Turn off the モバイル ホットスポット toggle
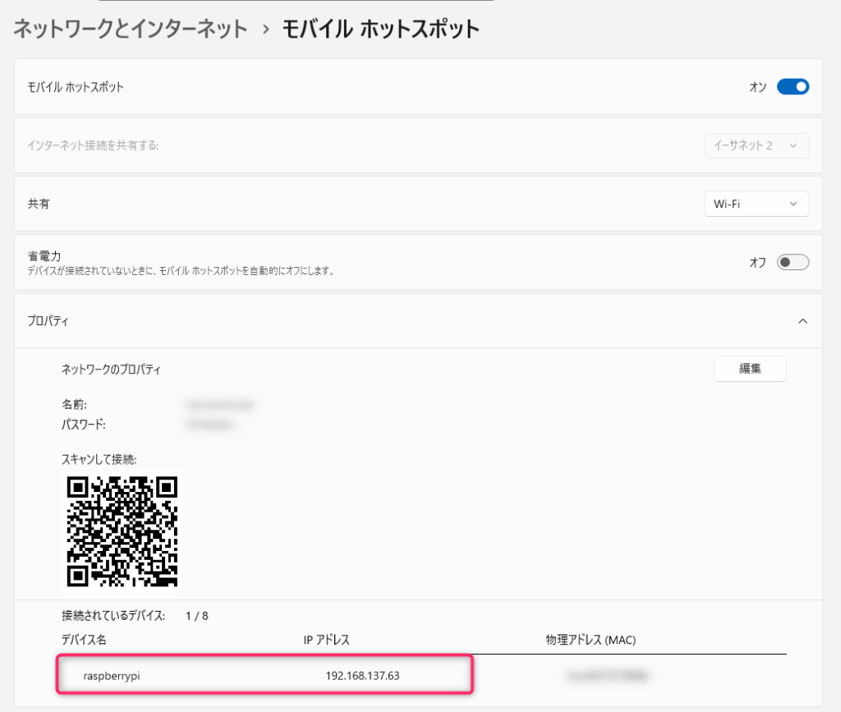 pos(793,87)
